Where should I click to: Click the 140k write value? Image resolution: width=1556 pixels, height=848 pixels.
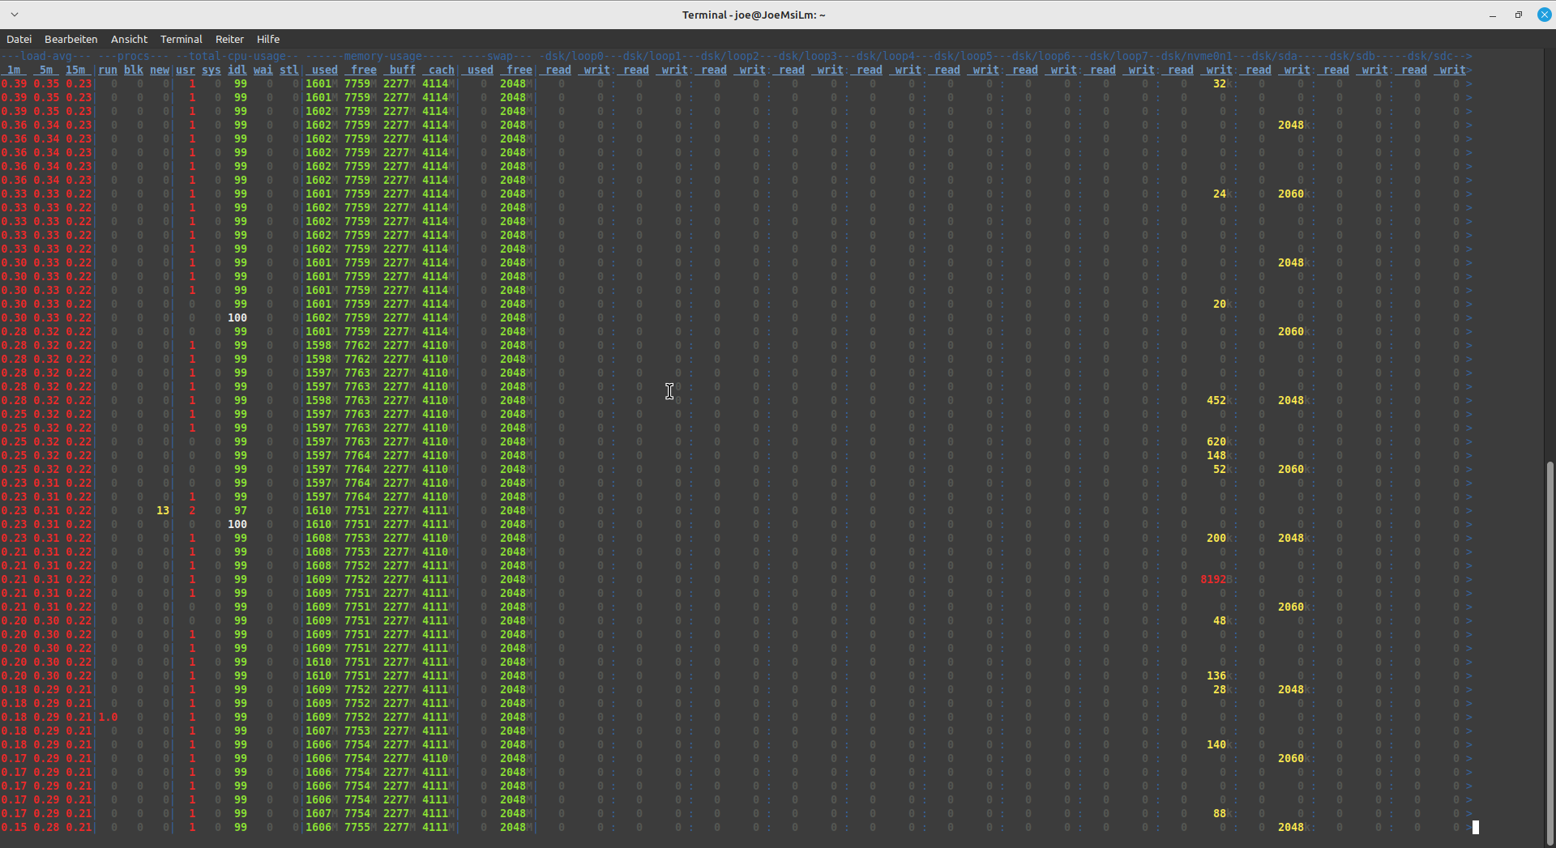pyautogui.click(x=1219, y=744)
